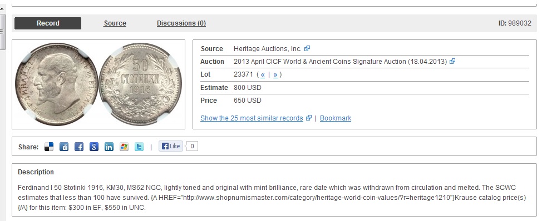542x221 pixels.
Task: Open external link icon beside Heritage Auctions
Action: (x=307, y=49)
